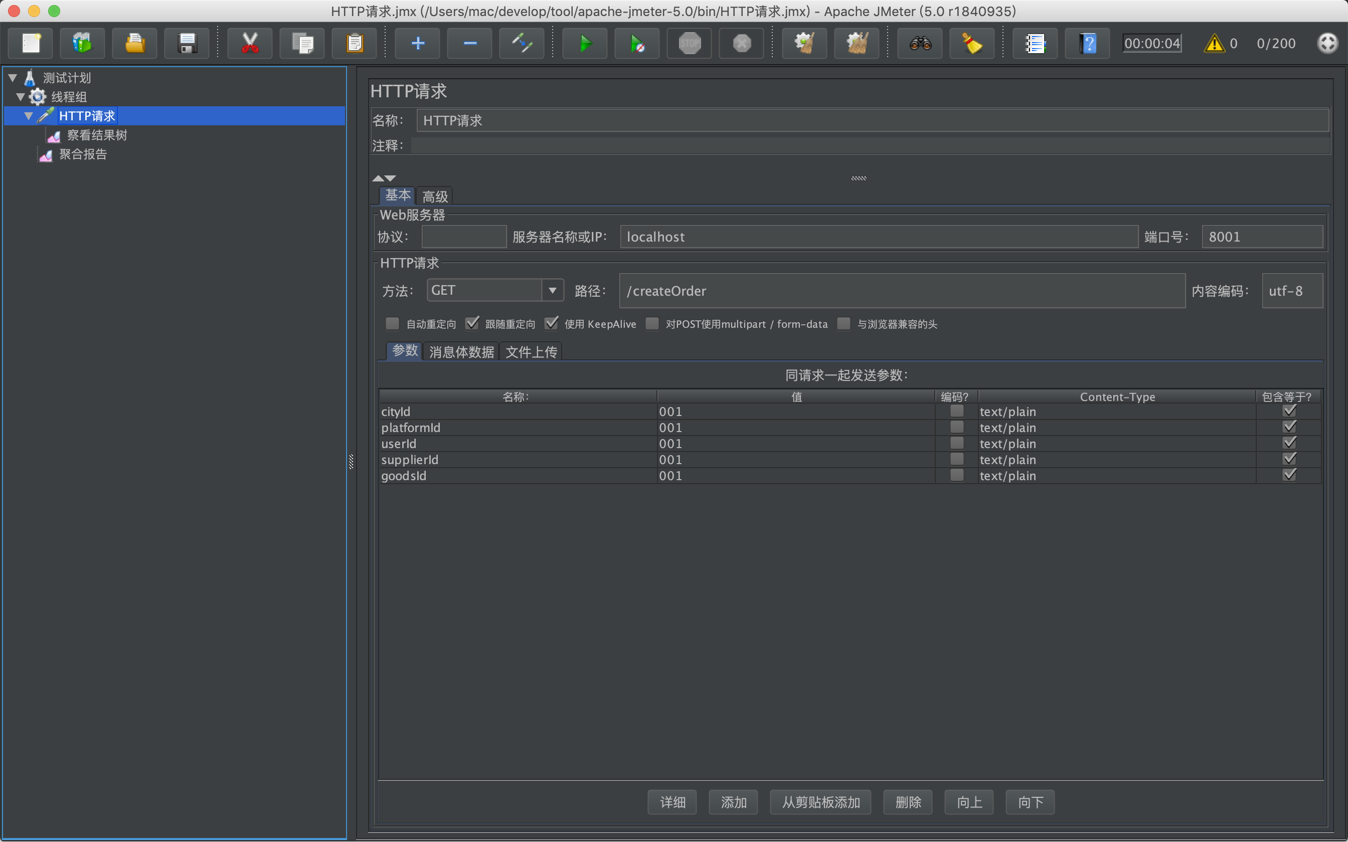Click the yellow warning triangle log icon

pyautogui.click(x=1214, y=43)
